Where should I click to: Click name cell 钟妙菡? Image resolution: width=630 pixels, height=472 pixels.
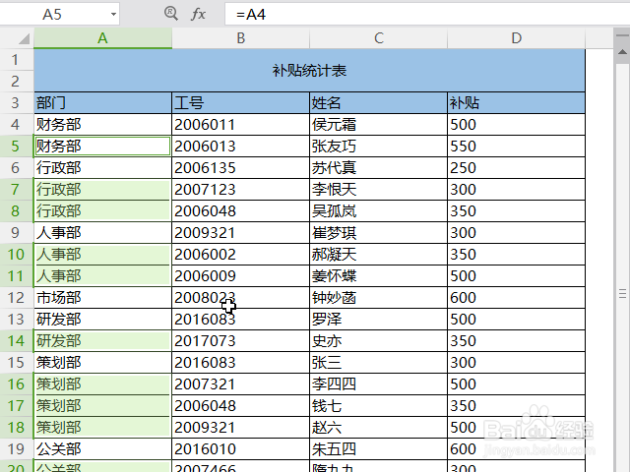378,298
